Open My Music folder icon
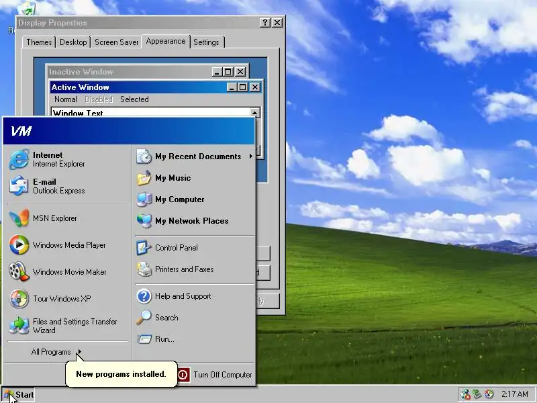The height and width of the screenshot is (403, 537). click(144, 178)
